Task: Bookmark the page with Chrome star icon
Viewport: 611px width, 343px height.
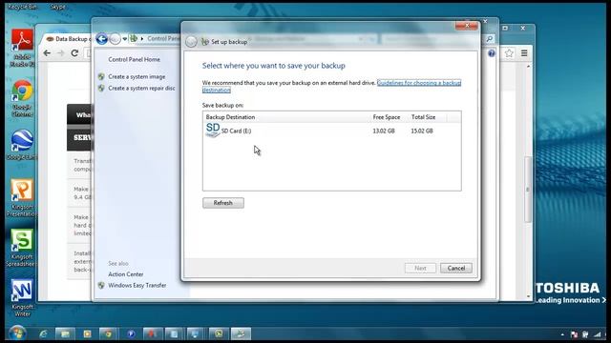Action: pos(509,53)
